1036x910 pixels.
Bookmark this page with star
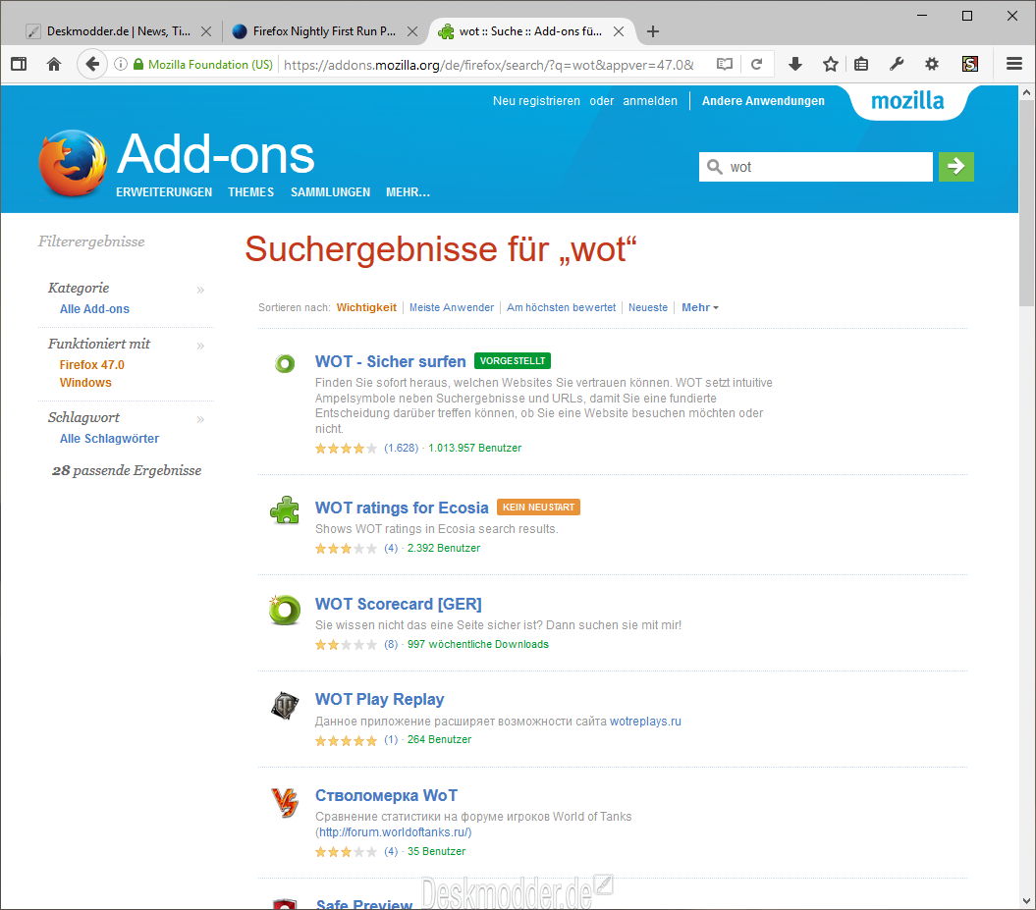click(x=831, y=64)
